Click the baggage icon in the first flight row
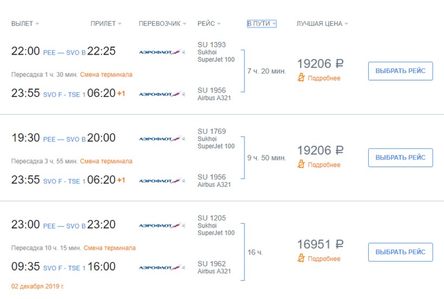This screenshot has width=444, height=299. pyautogui.click(x=302, y=78)
